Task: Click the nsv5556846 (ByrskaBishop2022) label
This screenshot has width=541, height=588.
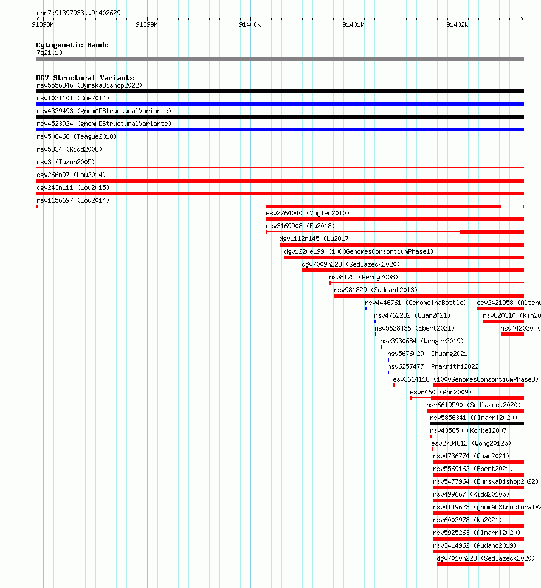Action: [x=89, y=85]
